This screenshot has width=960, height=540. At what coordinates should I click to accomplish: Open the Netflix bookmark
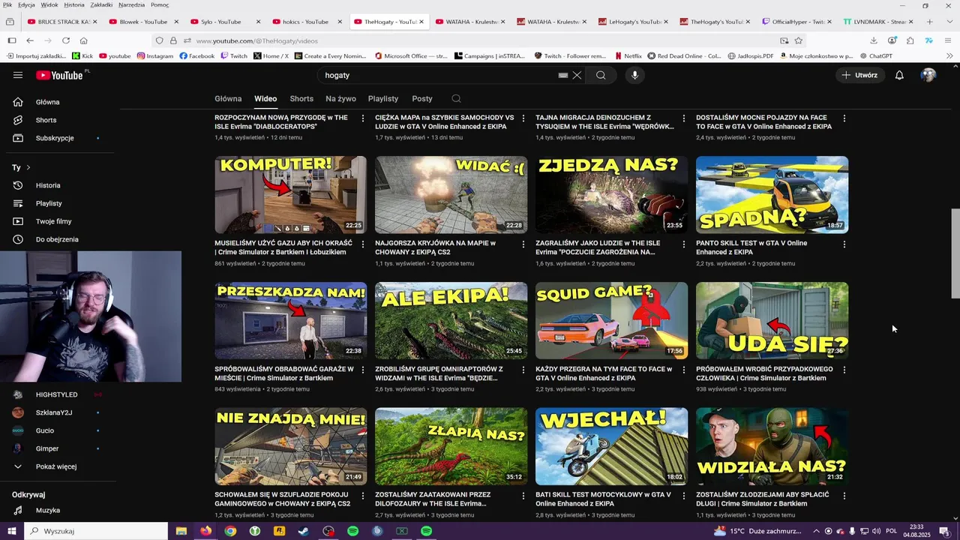point(628,55)
